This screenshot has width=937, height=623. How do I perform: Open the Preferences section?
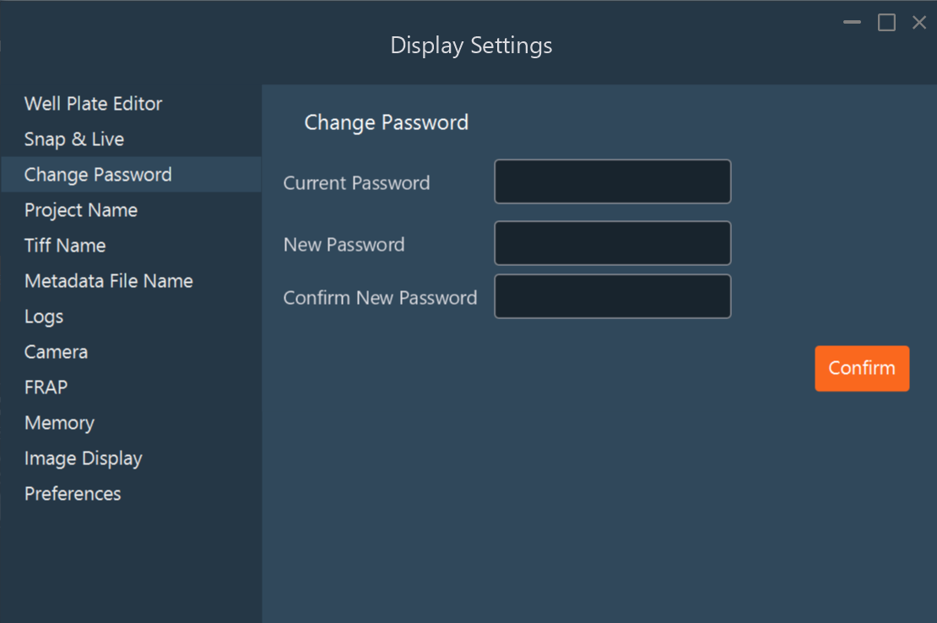tap(73, 493)
